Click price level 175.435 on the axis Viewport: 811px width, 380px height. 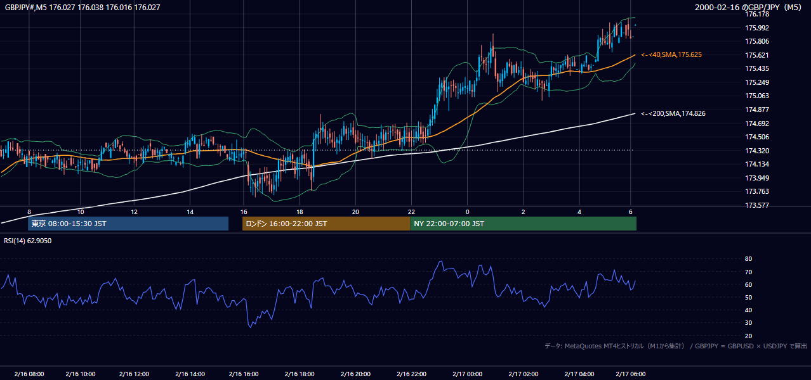tap(757, 68)
